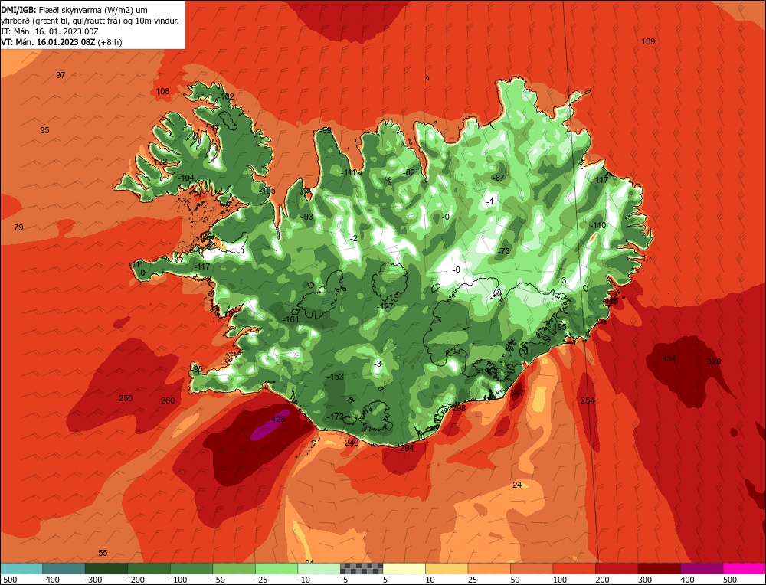Image resolution: width=766 pixels, height=585 pixels.
Task: Select the 254 value in southeast ocean
Action: 588,401
